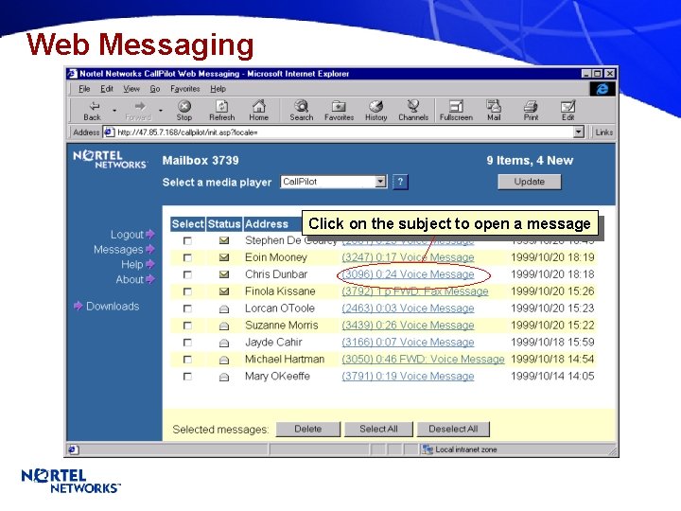681x511 pixels.
Task: Click the Edit toolbar icon
Action: (x=568, y=111)
